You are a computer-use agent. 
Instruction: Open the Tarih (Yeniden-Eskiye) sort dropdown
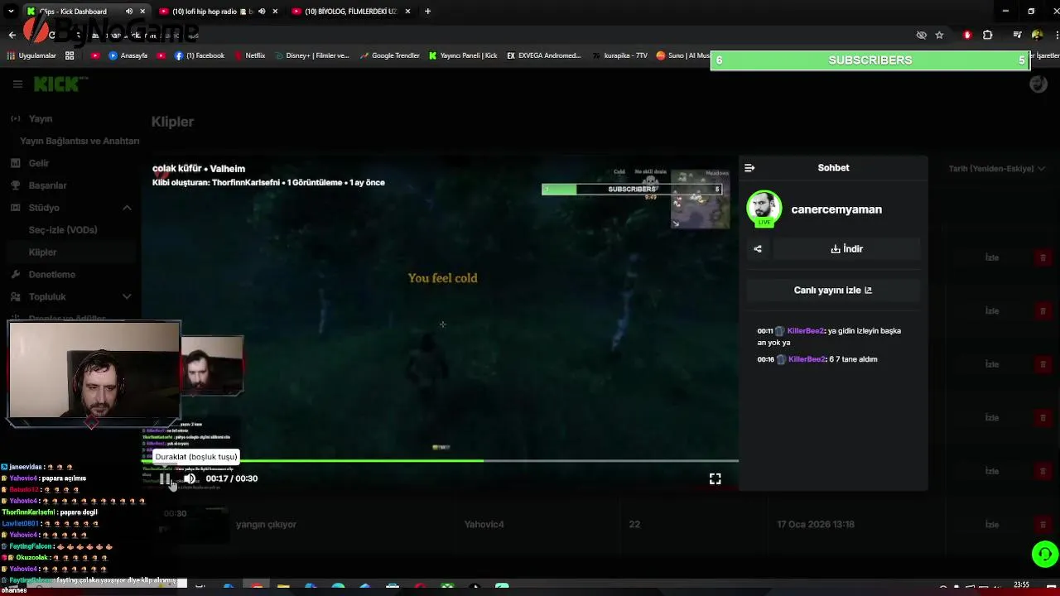tap(997, 169)
